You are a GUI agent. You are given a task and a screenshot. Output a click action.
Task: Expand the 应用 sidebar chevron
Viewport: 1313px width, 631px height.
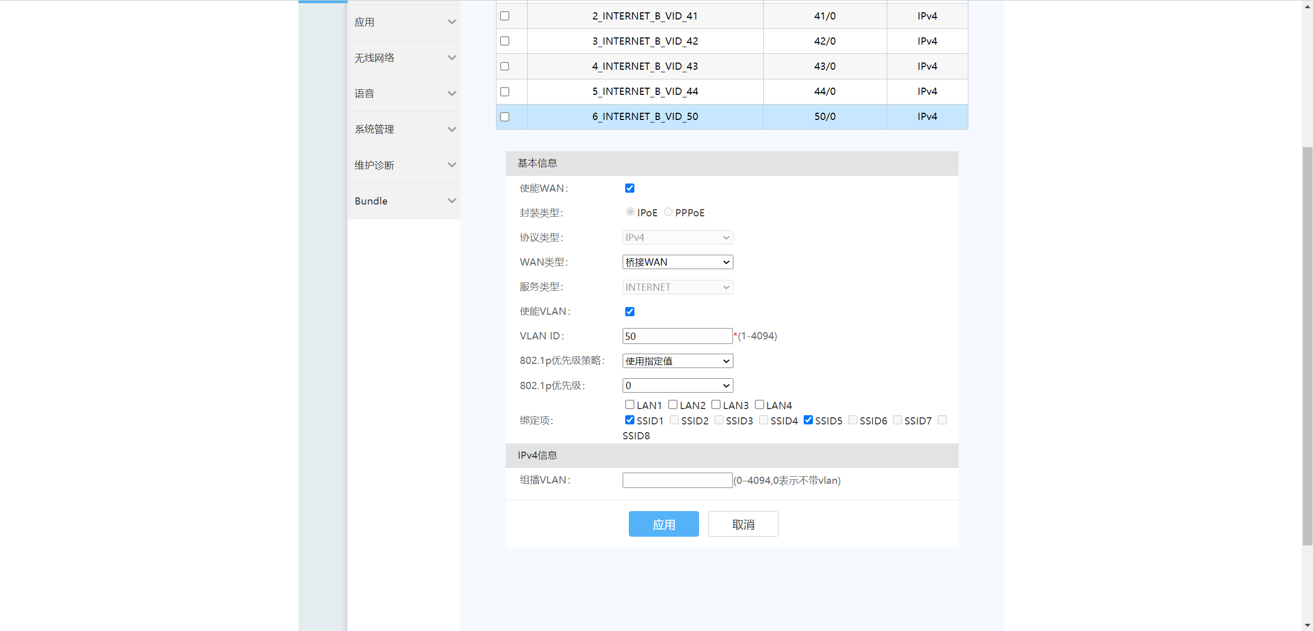pyautogui.click(x=451, y=22)
